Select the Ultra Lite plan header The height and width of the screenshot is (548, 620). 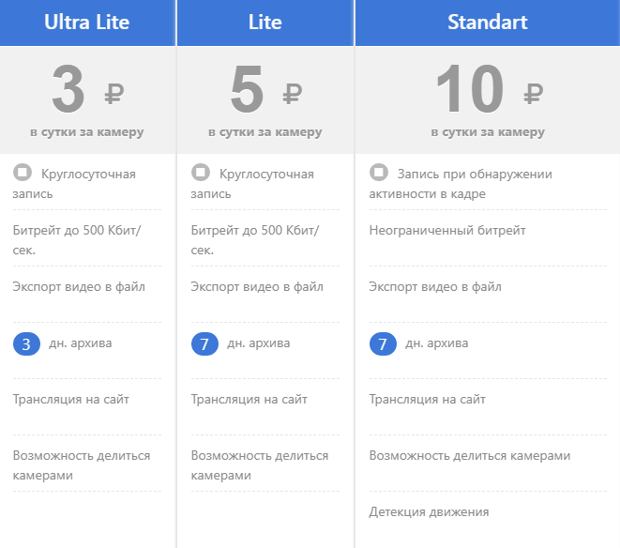87,22
